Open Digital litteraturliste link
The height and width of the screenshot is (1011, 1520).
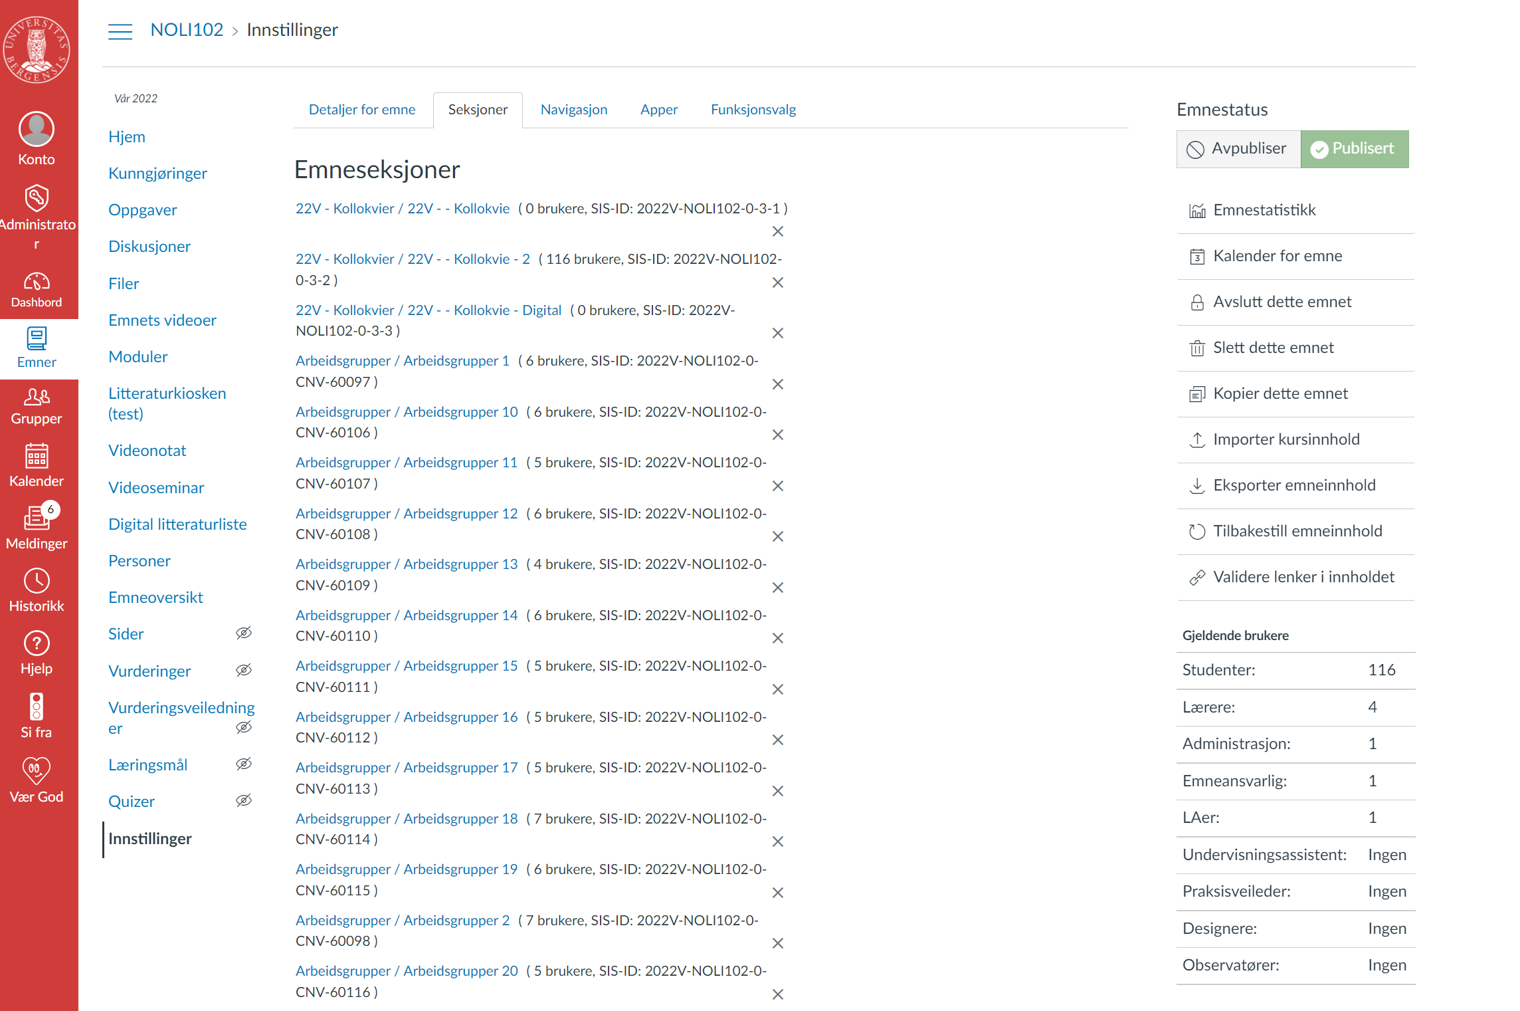[x=177, y=524]
